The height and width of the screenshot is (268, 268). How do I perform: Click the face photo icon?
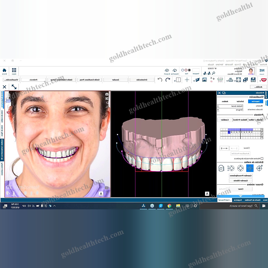pyautogui.click(x=212, y=80)
